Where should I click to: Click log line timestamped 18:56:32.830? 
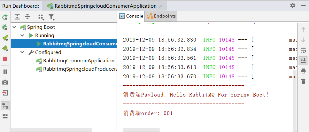click(x=210, y=40)
